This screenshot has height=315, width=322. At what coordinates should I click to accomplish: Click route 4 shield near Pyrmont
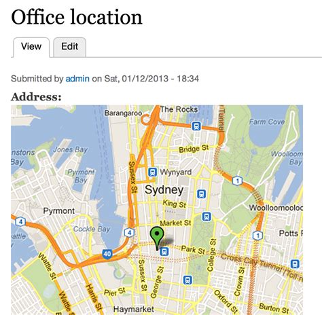click(x=20, y=221)
